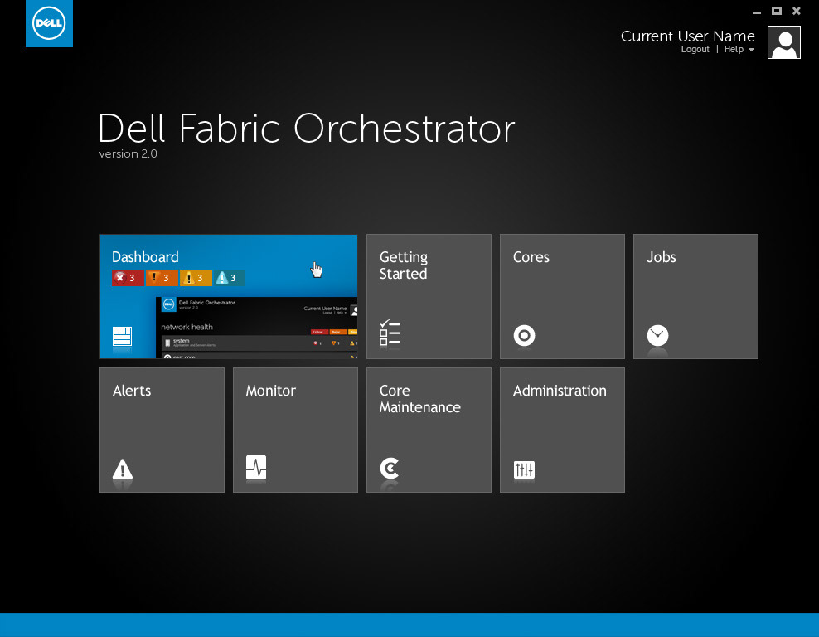The image size is (819, 637).
Task: Minimize the application window
Action: point(756,12)
